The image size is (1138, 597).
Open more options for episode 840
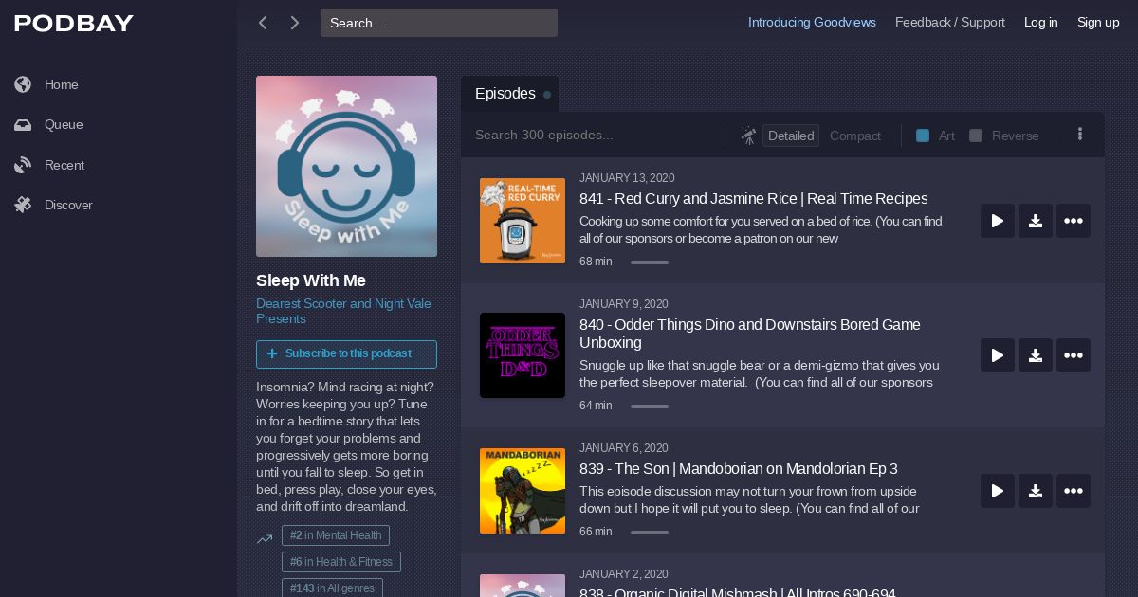(x=1074, y=355)
